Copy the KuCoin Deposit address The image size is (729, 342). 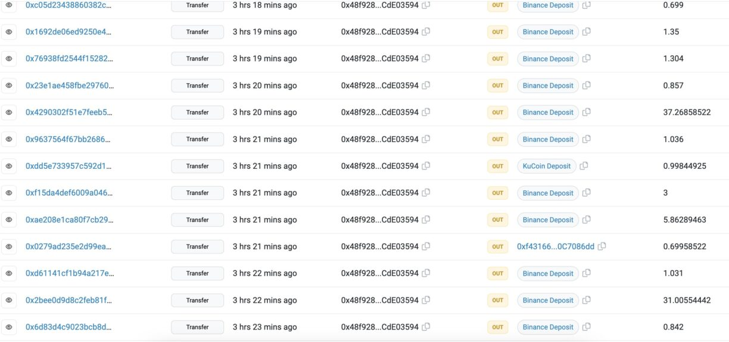tap(584, 166)
